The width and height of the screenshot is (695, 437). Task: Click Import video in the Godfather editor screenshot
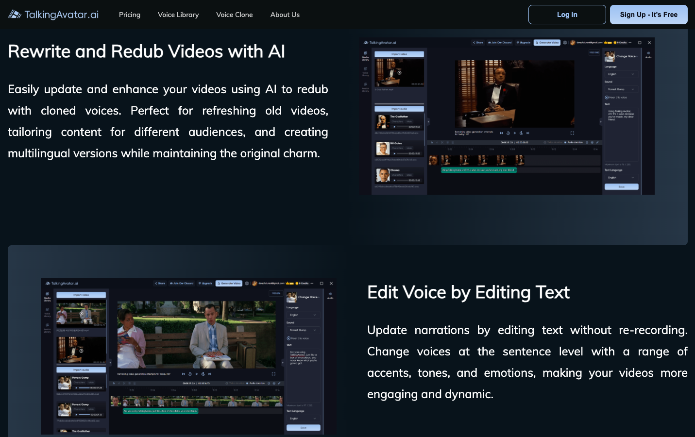[399, 54]
